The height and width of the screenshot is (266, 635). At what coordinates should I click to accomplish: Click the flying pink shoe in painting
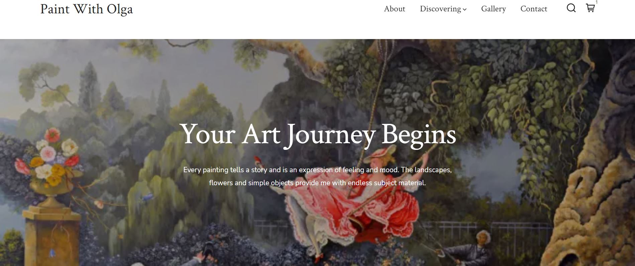point(258,161)
